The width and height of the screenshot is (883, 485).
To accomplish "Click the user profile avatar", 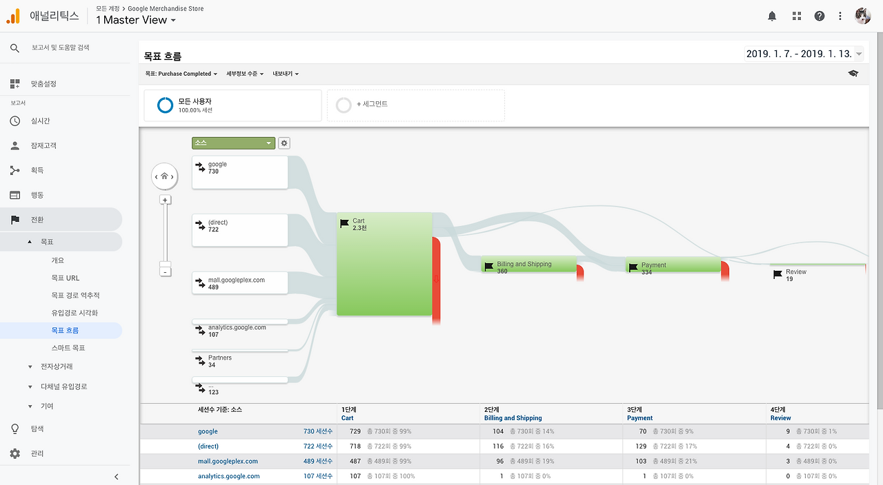I will 863,16.
